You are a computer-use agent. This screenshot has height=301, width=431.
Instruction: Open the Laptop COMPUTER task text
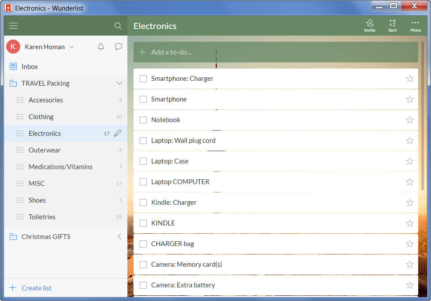[x=180, y=182]
